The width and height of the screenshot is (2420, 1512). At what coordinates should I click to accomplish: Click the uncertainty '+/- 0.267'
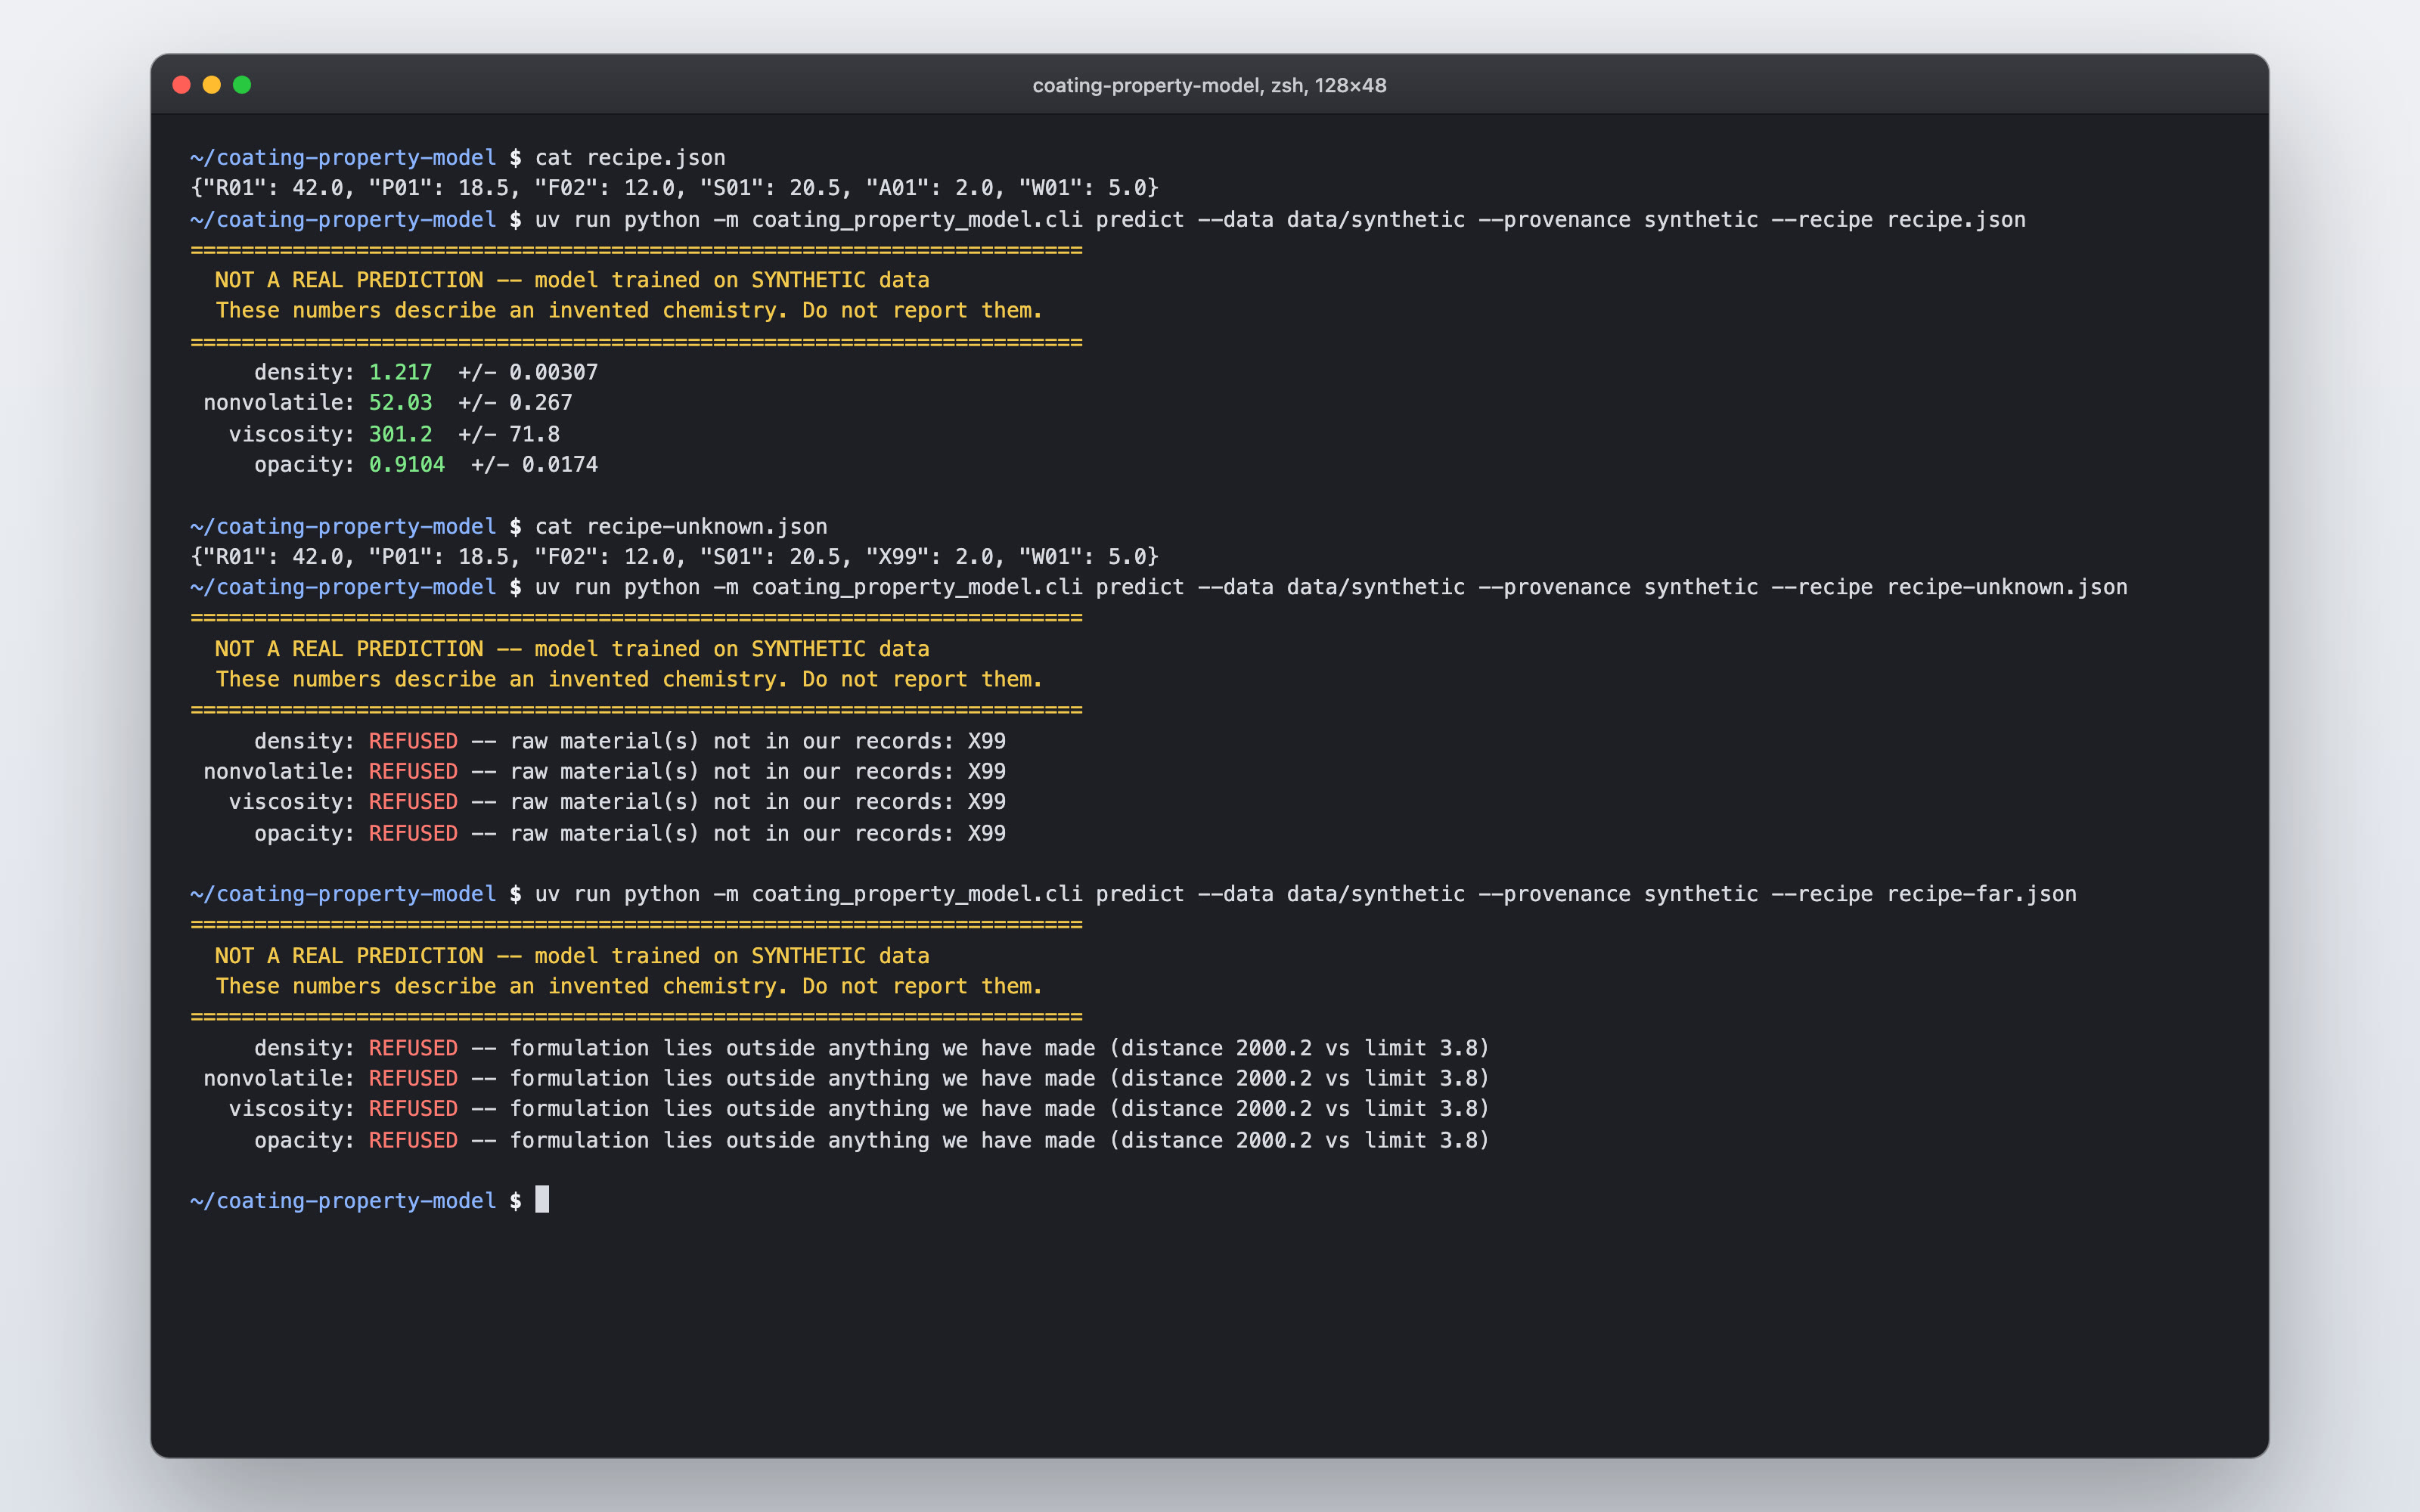coord(515,403)
